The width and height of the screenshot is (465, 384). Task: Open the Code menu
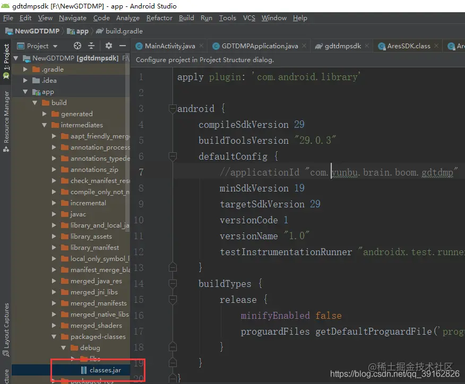pyautogui.click(x=101, y=18)
